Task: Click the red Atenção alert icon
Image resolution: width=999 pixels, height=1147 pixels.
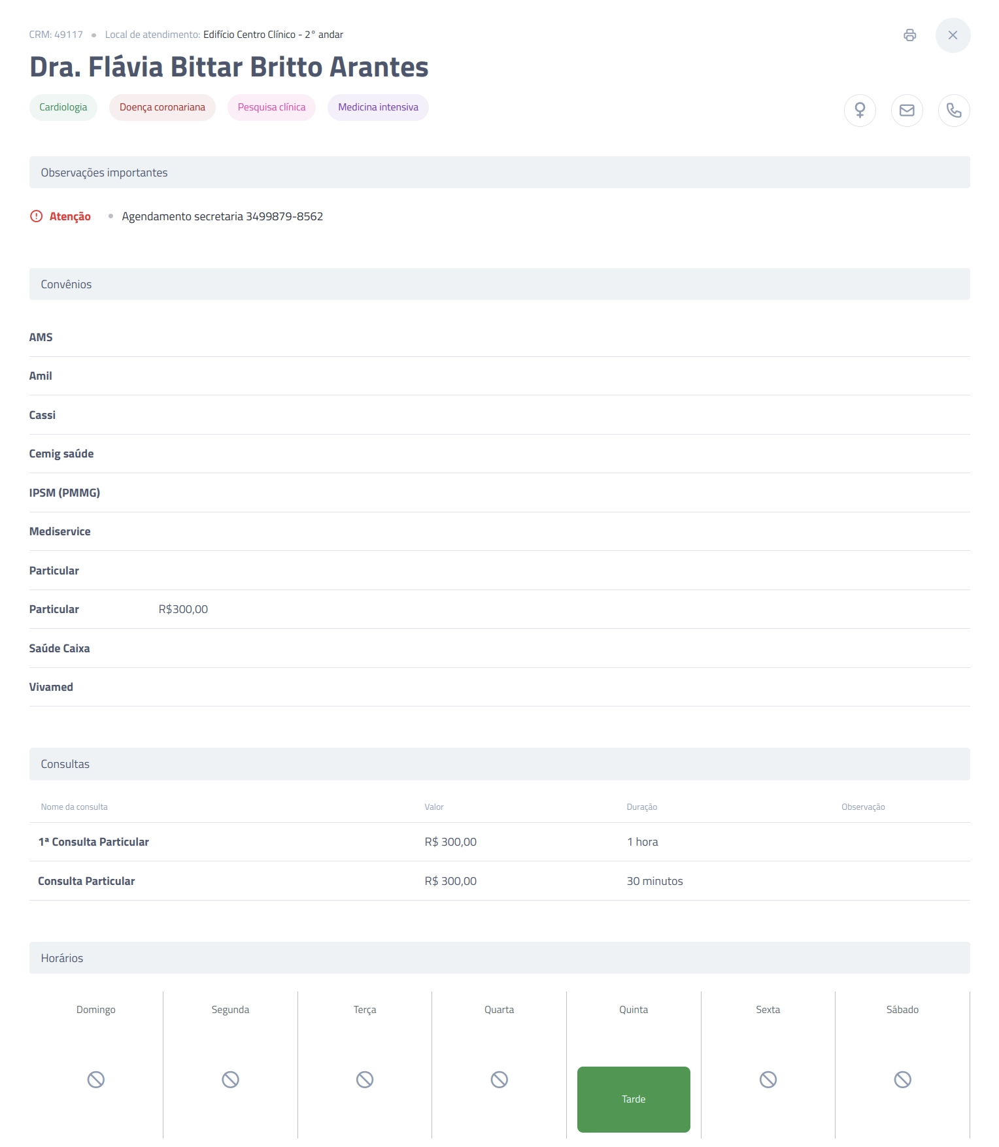Action: click(37, 216)
